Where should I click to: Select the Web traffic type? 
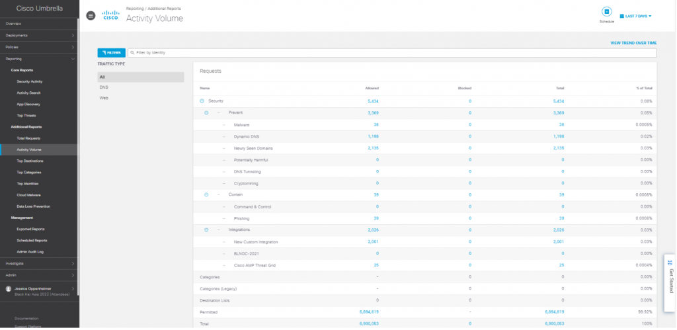(x=104, y=98)
